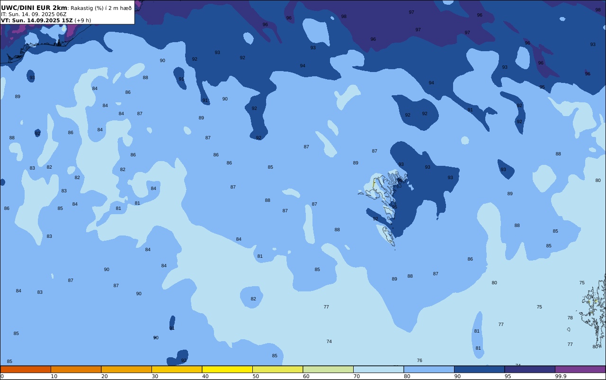Click the 80–90 light blue legend swatch

pos(429,369)
